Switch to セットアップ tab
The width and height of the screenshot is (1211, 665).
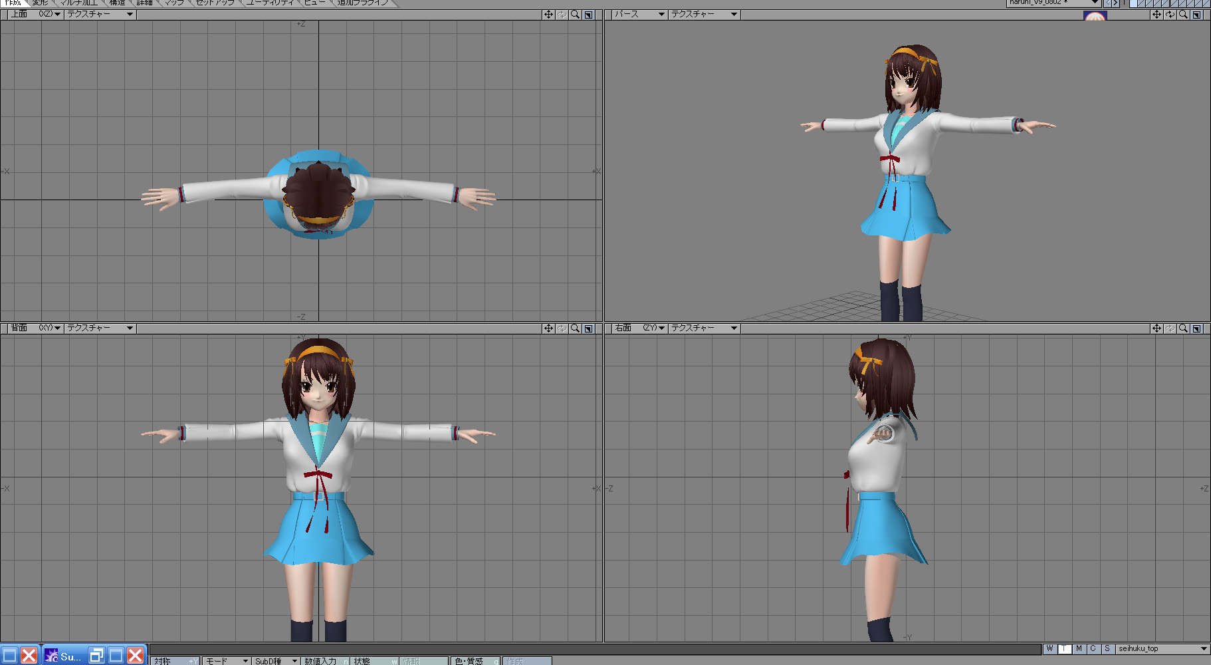(215, 3)
